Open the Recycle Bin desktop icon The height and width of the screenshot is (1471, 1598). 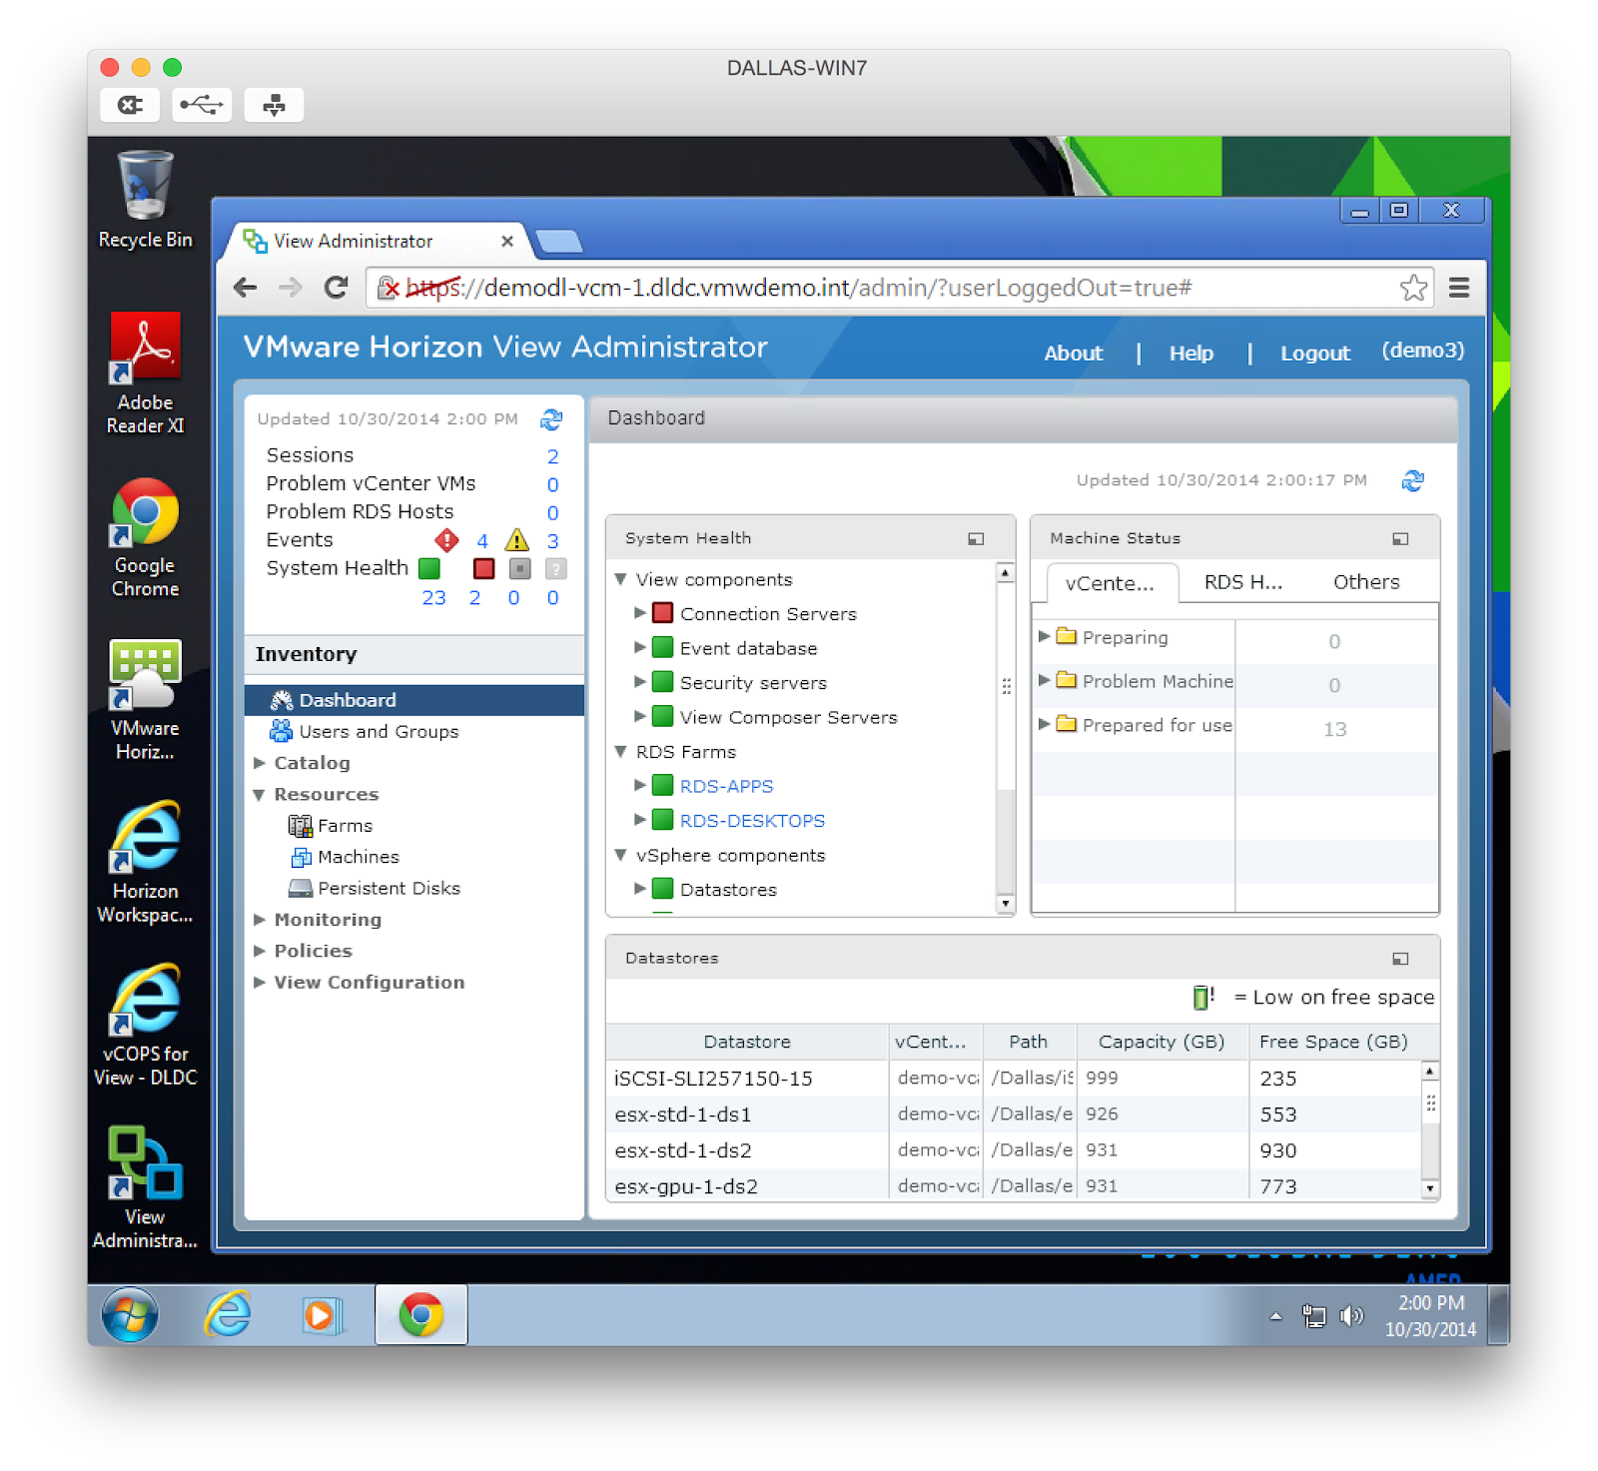coord(145,200)
